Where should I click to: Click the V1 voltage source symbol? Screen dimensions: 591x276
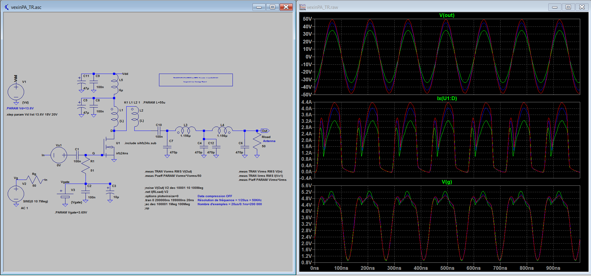click(x=16, y=91)
